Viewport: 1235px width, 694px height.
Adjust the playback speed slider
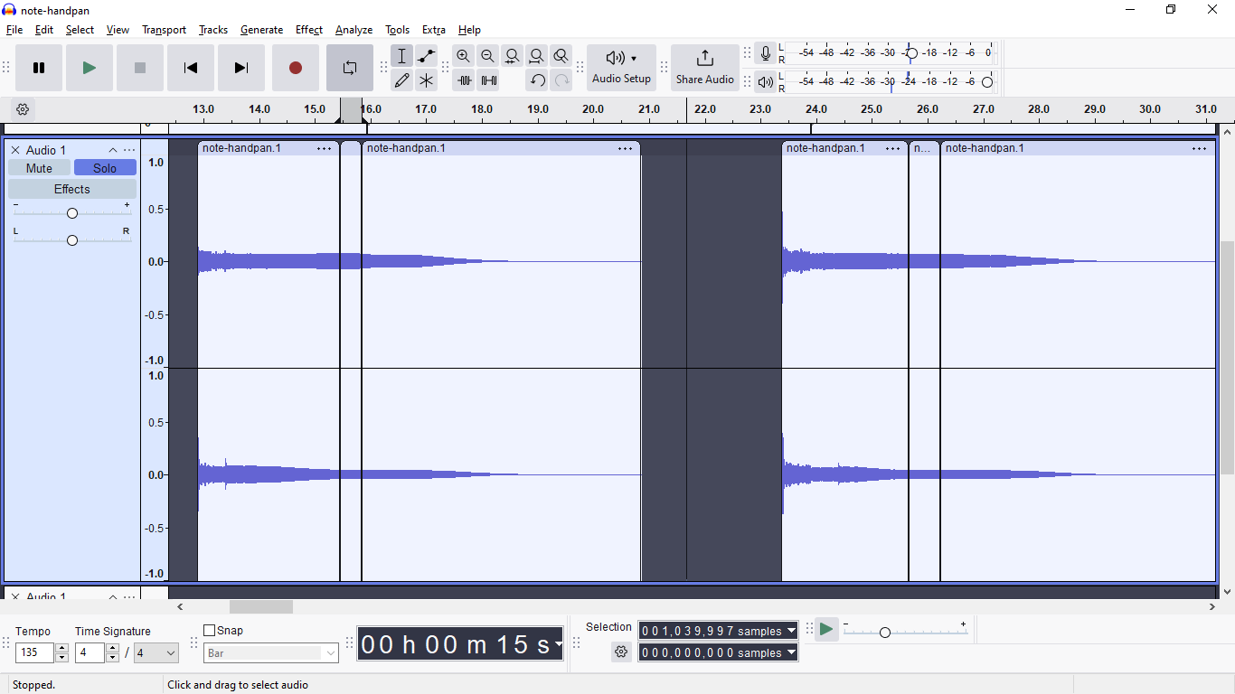click(x=905, y=632)
